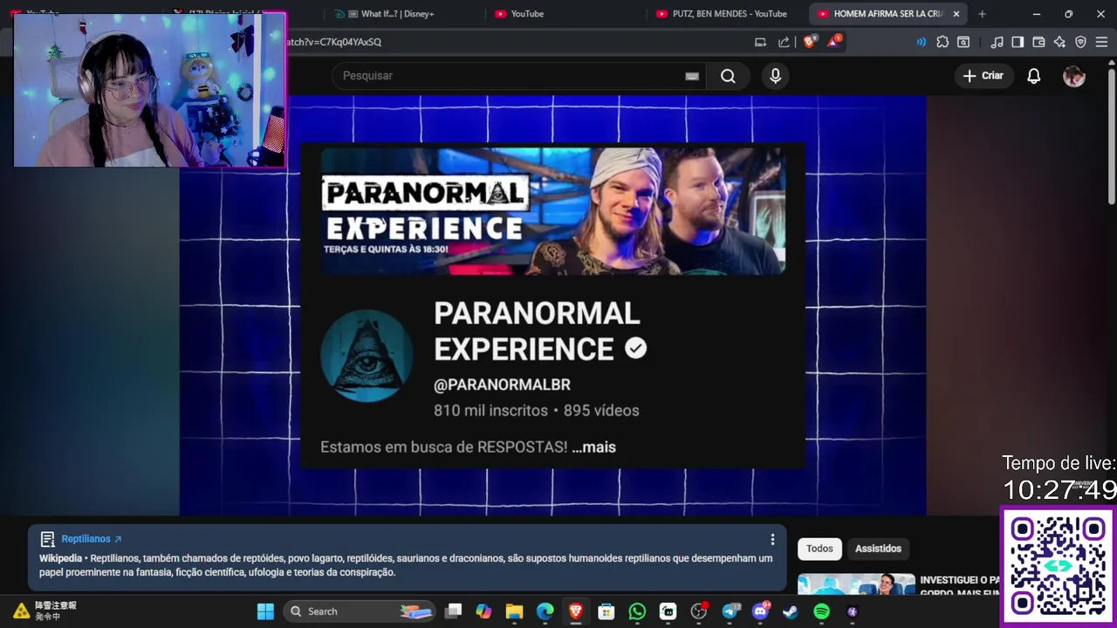The image size is (1117, 628).
Task: Click the blue sound waves toolbar icon
Action: (x=921, y=42)
